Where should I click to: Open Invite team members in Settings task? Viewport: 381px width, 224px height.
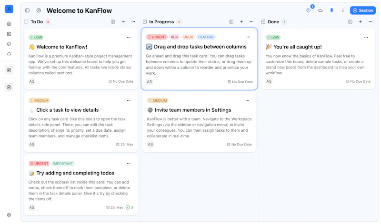[x=193, y=110]
